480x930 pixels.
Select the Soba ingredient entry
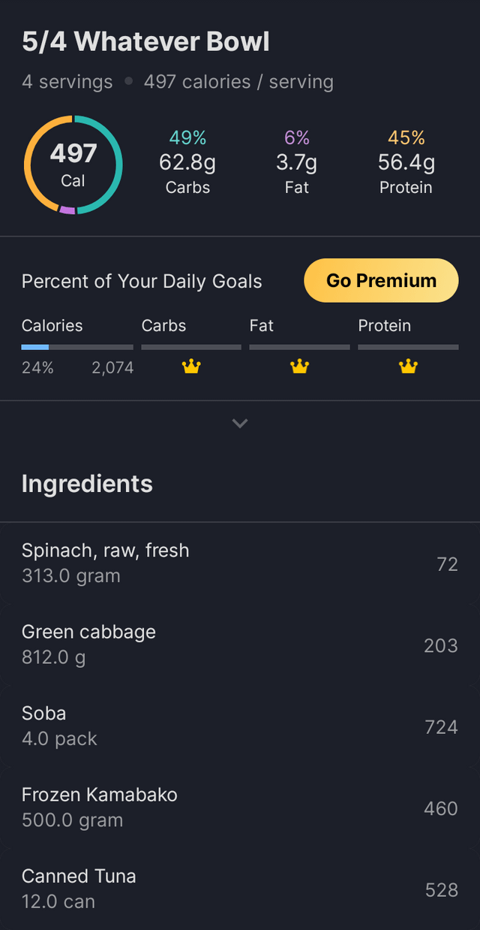tap(240, 726)
